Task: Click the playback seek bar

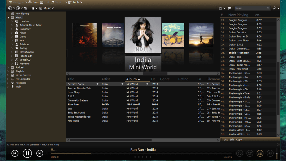Action: point(141,153)
